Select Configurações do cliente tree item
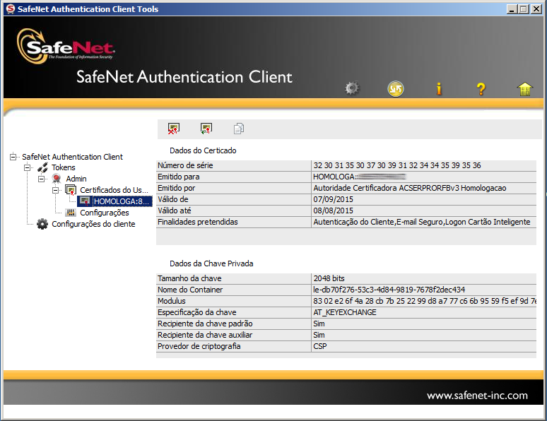The width and height of the screenshot is (547, 421). point(93,224)
